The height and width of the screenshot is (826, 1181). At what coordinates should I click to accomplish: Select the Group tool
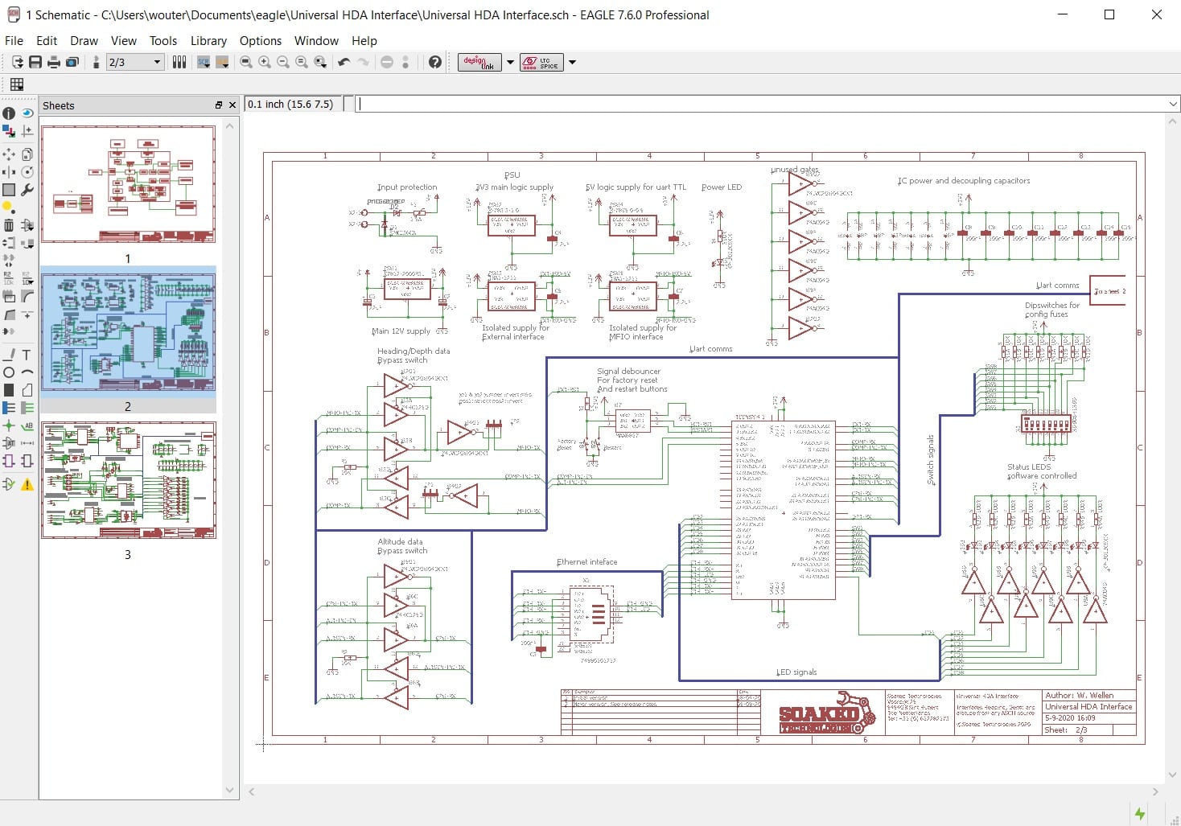pos(9,190)
